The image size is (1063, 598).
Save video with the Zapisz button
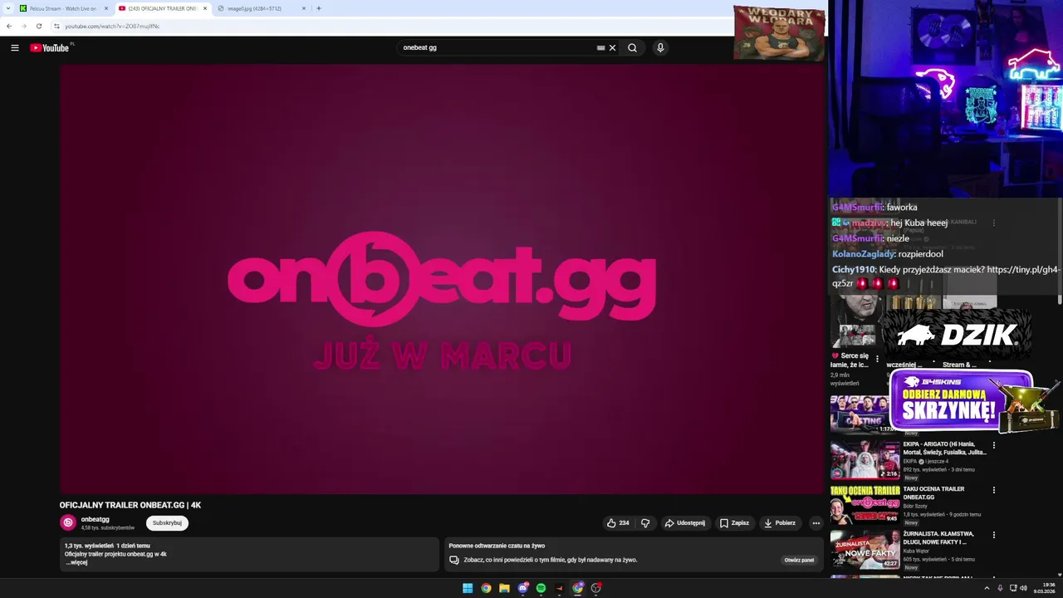[734, 523]
